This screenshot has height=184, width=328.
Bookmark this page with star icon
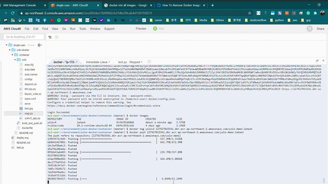[x=250, y=13]
